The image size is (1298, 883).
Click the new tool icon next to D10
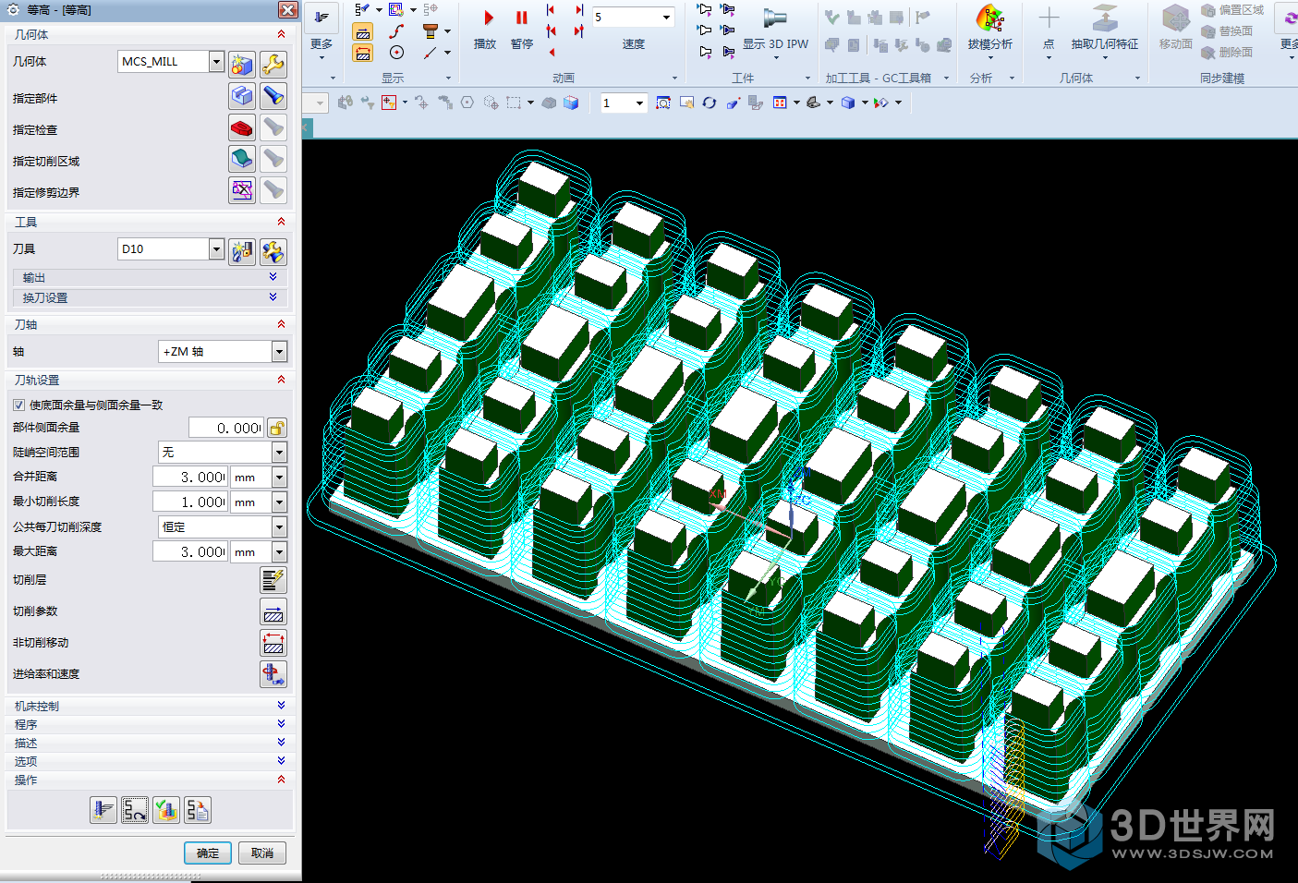(242, 251)
